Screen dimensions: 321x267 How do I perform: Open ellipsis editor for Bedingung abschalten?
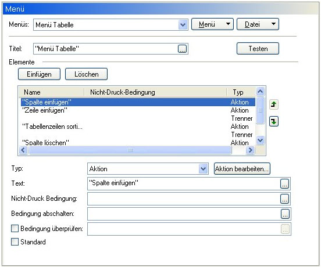coord(285,214)
